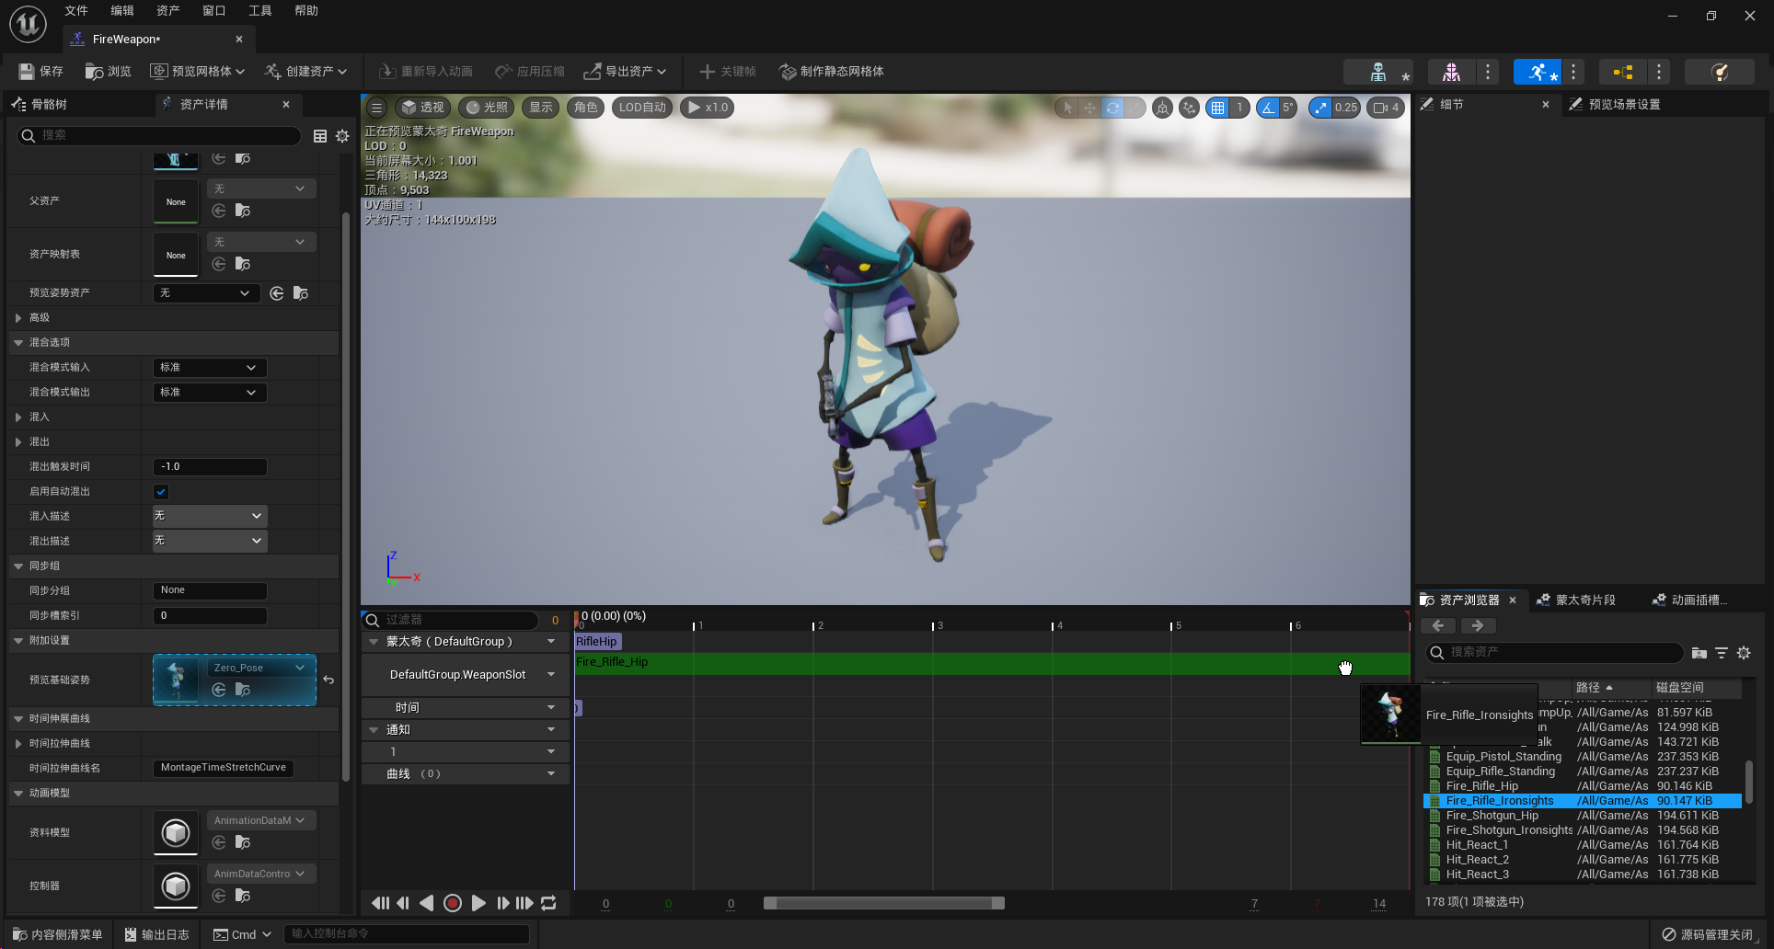The image size is (1774, 949).
Task: Select the viewport select mode tool
Action: click(x=1067, y=108)
